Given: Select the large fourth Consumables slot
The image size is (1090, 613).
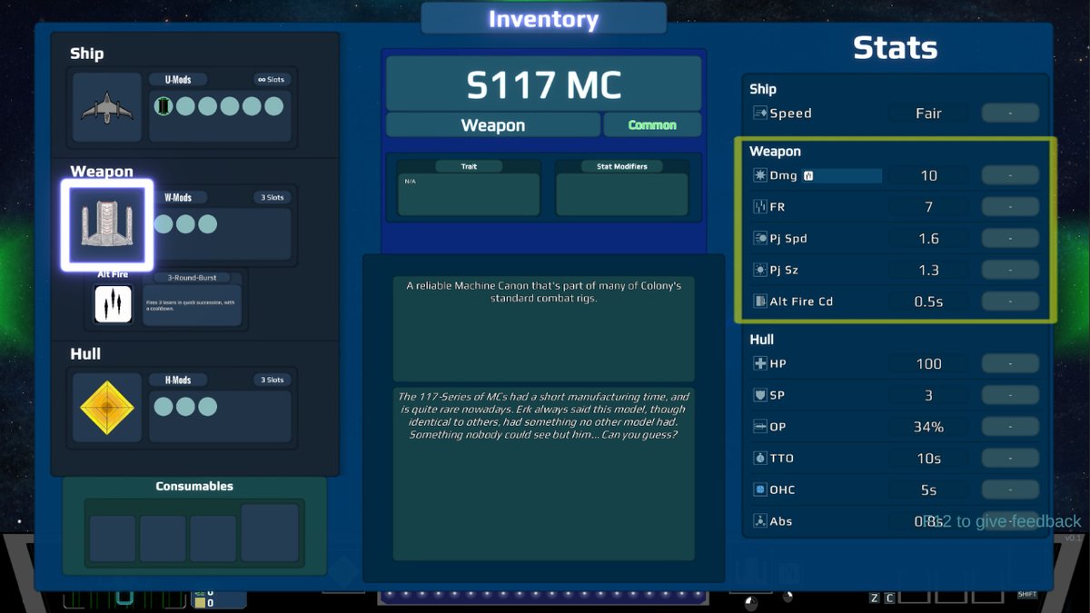Looking at the screenshot, I should pos(270,533).
